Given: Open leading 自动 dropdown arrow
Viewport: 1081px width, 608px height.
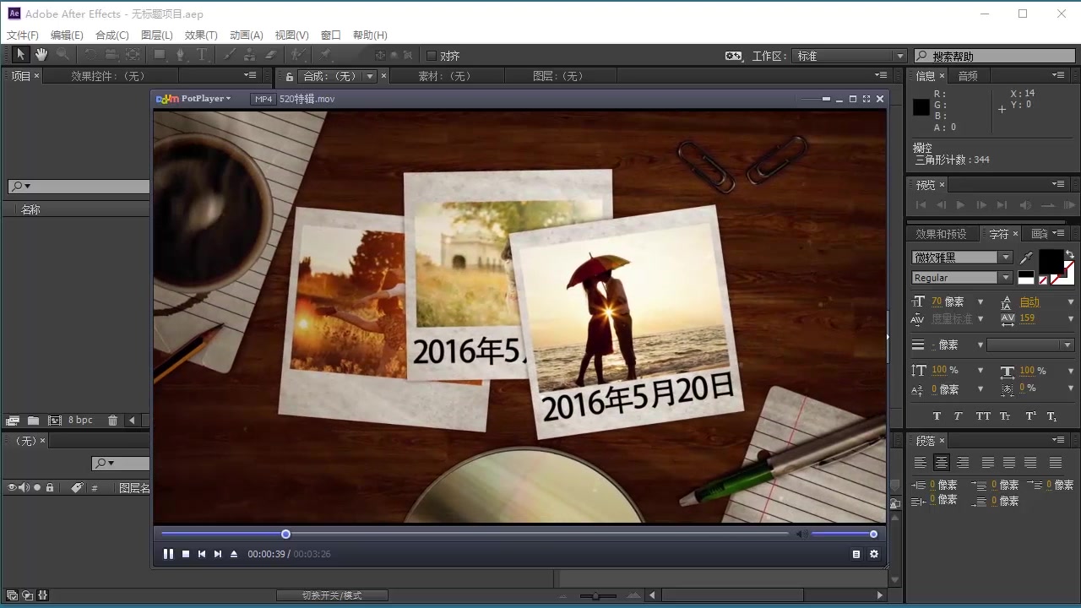Looking at the screenshot, I should pos(1071,301).
